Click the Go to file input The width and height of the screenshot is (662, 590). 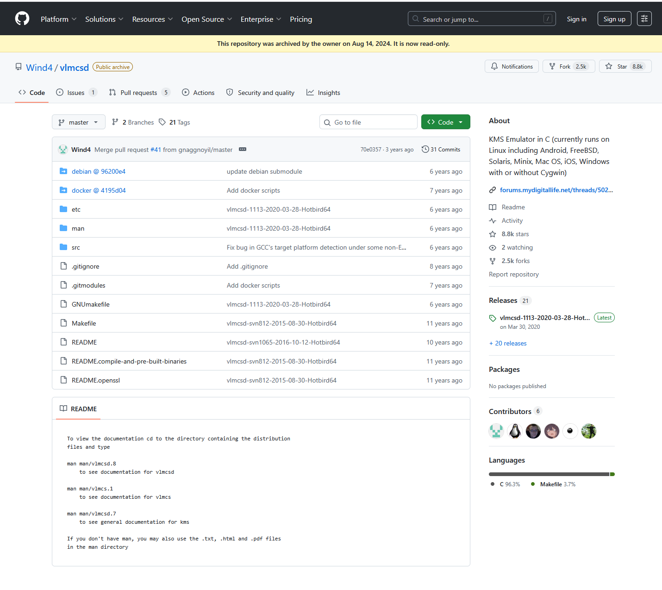(368, 122)
